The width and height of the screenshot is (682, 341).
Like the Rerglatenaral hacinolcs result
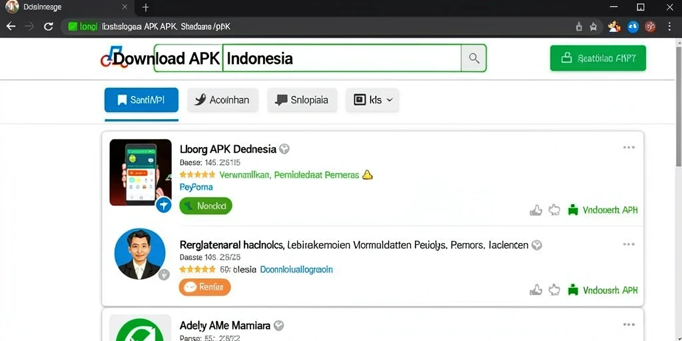(x=536, y=290)
